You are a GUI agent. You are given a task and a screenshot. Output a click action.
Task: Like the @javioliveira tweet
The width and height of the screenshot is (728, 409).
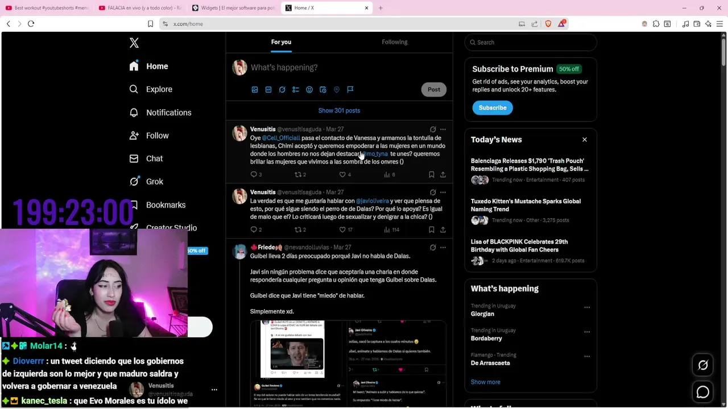(x=346, y=230)
